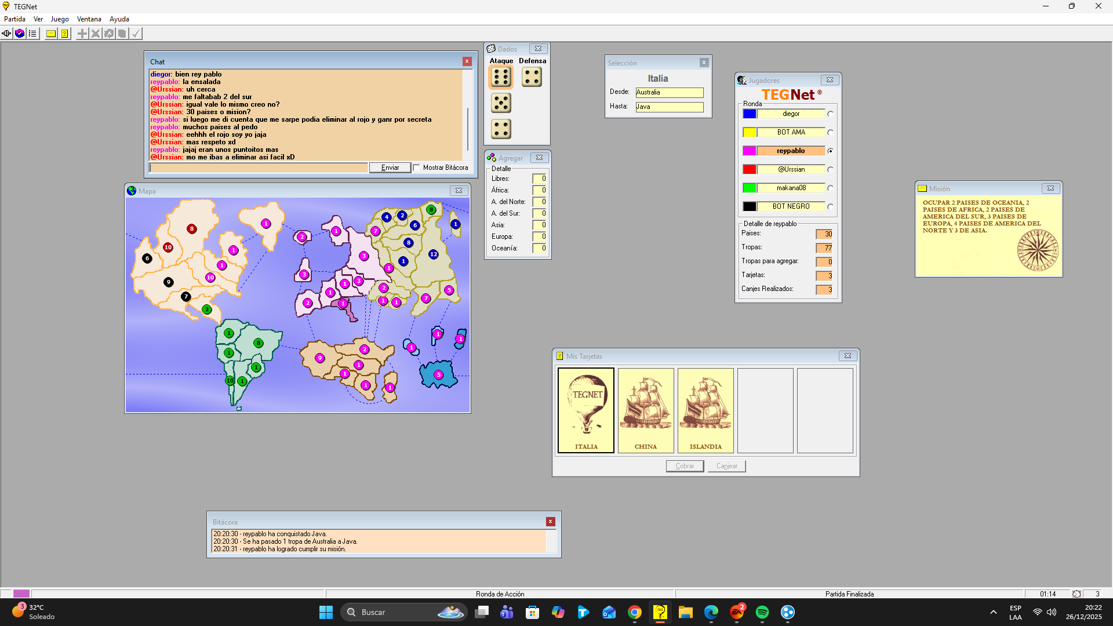Enable the Mostrar Bitácora checkbox
Screen dimensions: 1113x626
coord(416,168)
